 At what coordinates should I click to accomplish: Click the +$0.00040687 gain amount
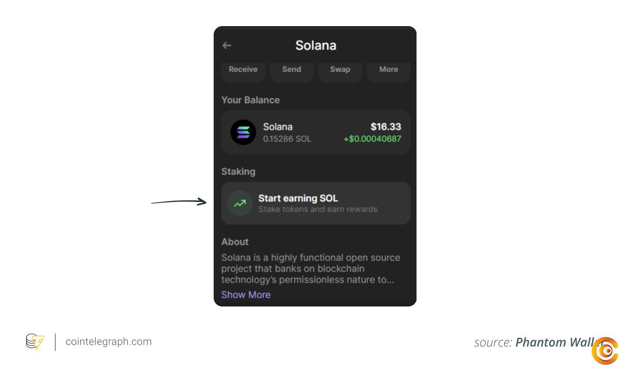373,139
